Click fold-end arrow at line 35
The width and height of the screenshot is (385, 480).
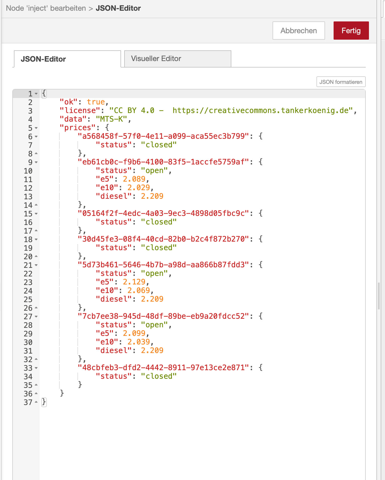click(36, 385)
